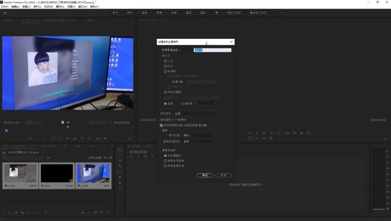The image size is (391, 221).
Task: Add marker in Source monitor
Action: click(x=30, y=138)
